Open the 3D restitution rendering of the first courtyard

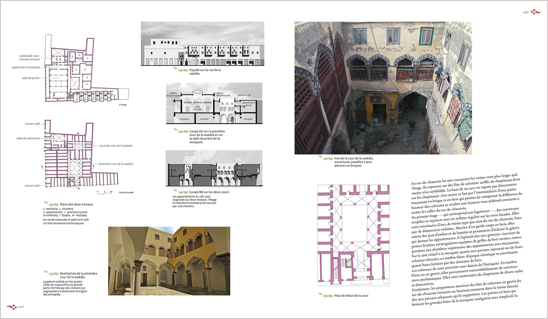point(169,261)
